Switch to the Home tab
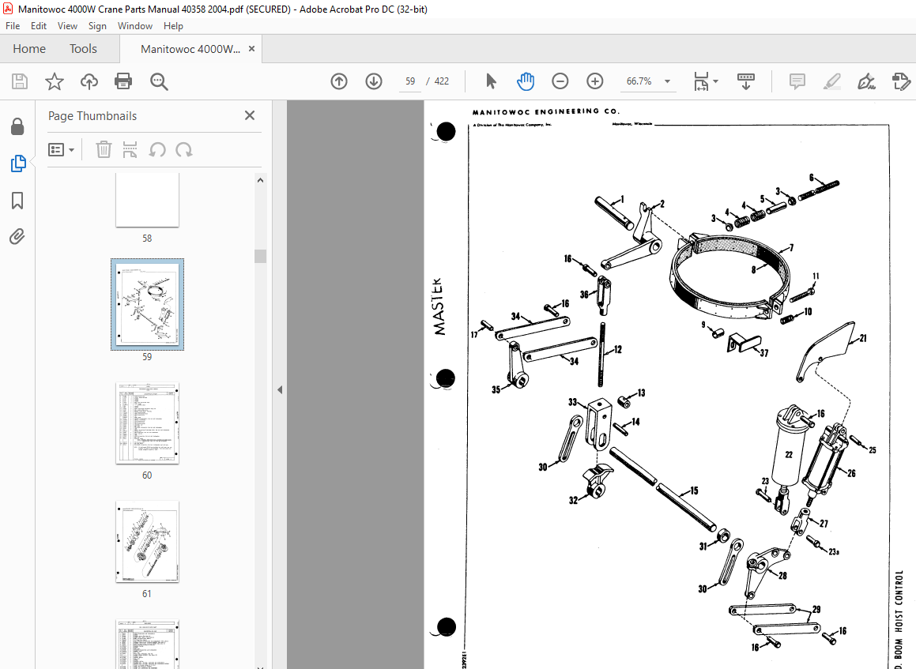 click(29, 49)
